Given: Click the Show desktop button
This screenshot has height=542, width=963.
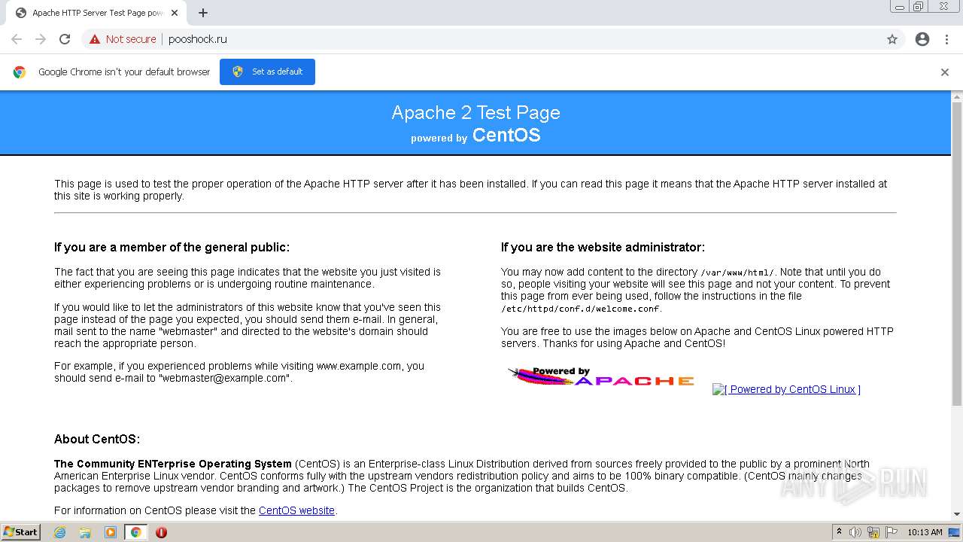Looking at the screenshot, I should click(x=955, y=532).
